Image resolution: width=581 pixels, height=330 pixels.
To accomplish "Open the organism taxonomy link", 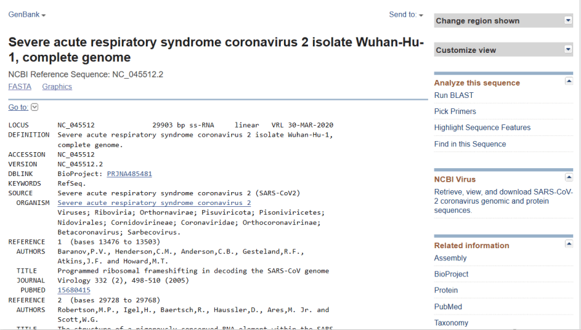I will click(x=154, y=203).
